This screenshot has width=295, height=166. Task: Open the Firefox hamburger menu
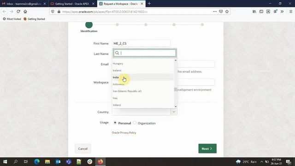click(x=291, y=12)
